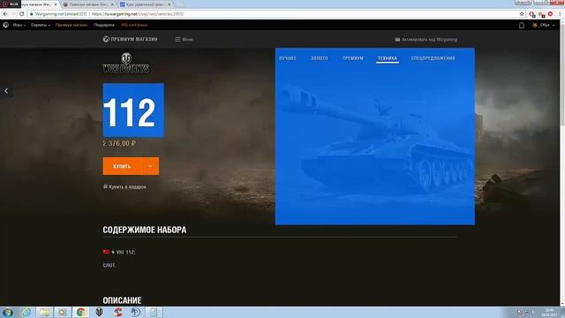
Task: Click the red circular adblock extension icon
Action: point(550,14)
